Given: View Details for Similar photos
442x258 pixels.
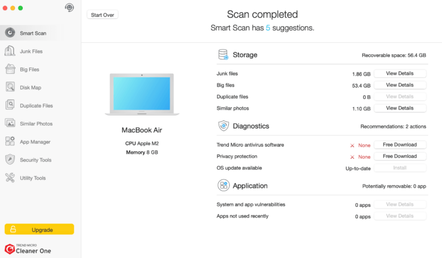Looking at the screenshot, I should pyautogui.click(x=400, y=108).
